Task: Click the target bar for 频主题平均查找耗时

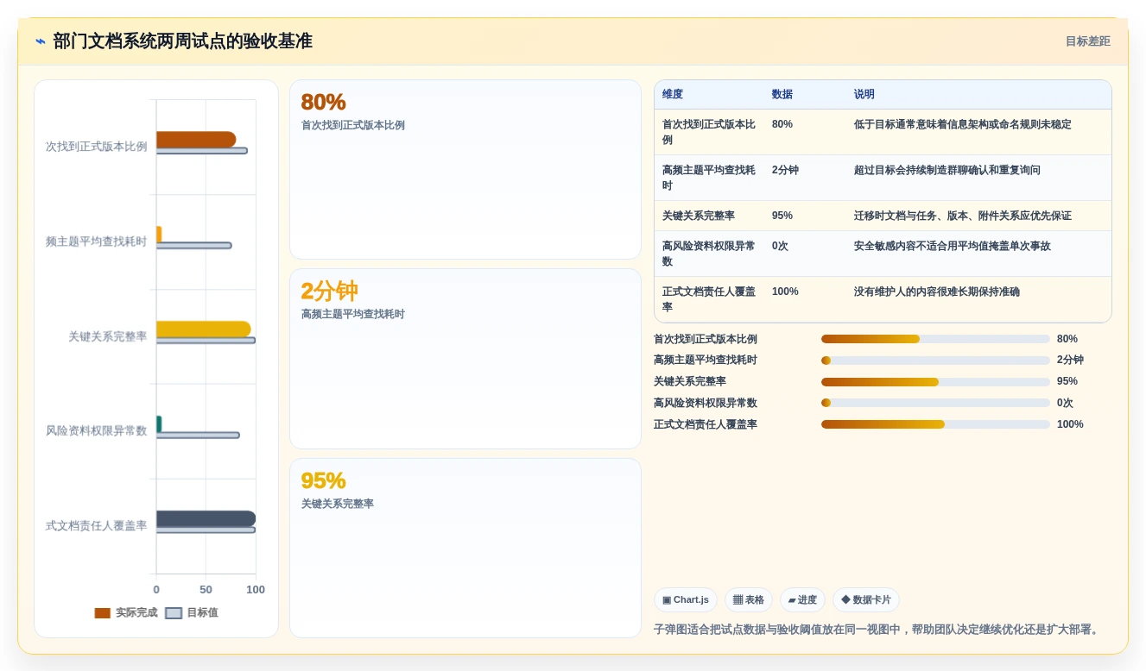Action: (x=193, y=246)
